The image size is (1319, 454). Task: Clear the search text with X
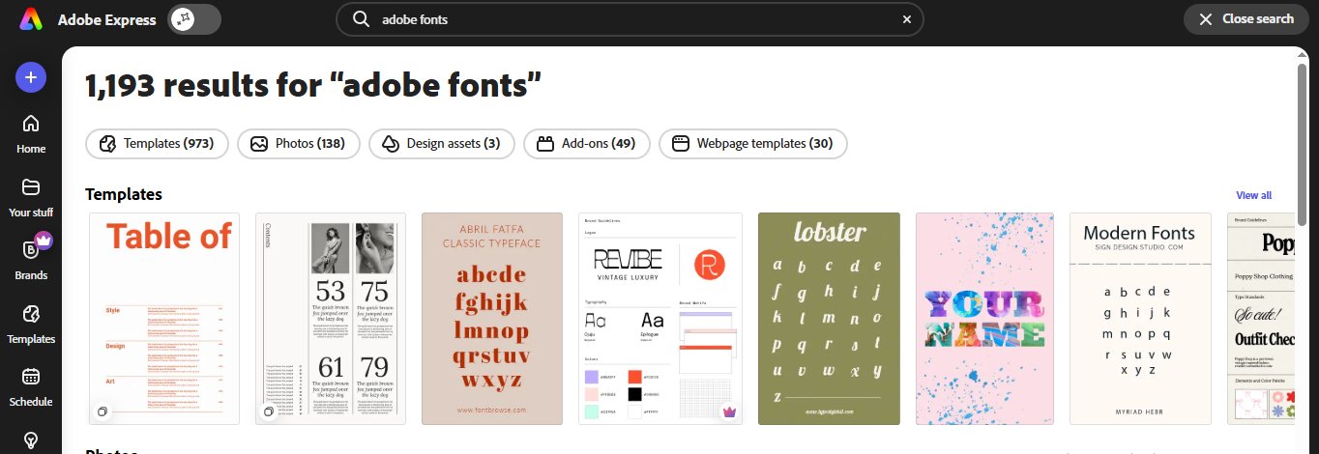point(907,19)
